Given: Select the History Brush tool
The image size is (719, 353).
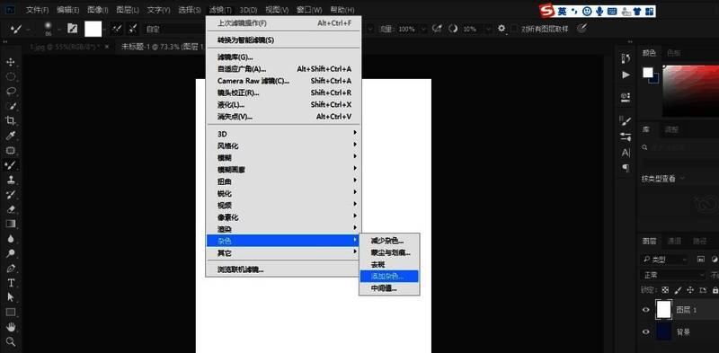Looking at the screenshot, I should pos(11,194).
